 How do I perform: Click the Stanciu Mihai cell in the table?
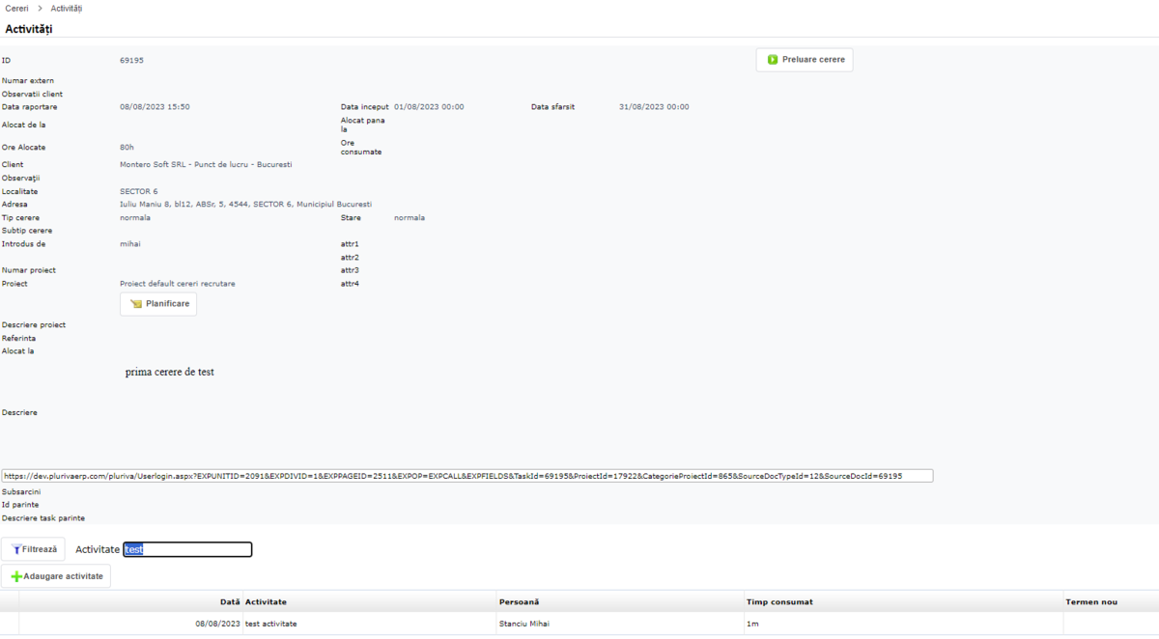coord(524,625)
